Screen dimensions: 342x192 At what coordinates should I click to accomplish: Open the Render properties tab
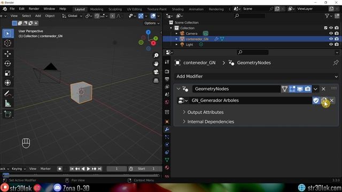167,71
